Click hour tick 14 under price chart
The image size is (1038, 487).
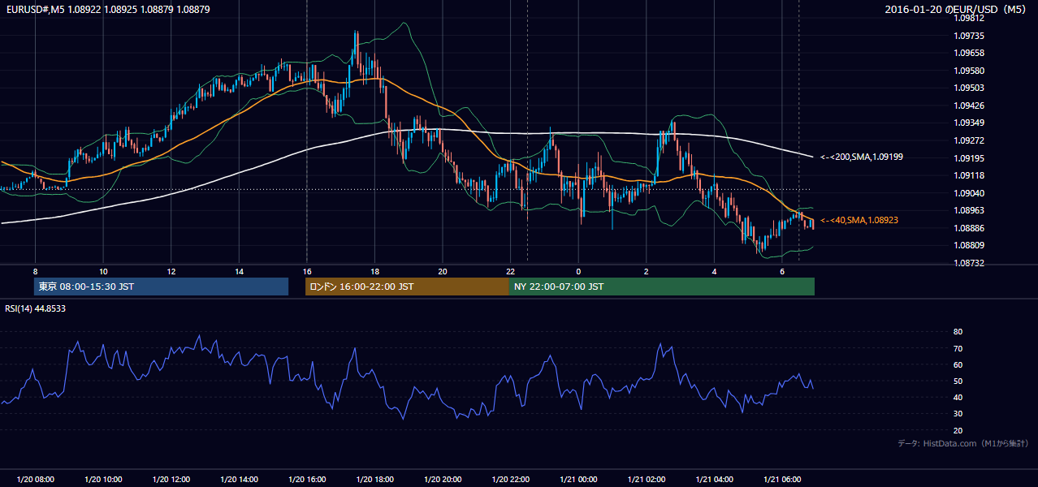pyautogui.click(x=239, y=271)
